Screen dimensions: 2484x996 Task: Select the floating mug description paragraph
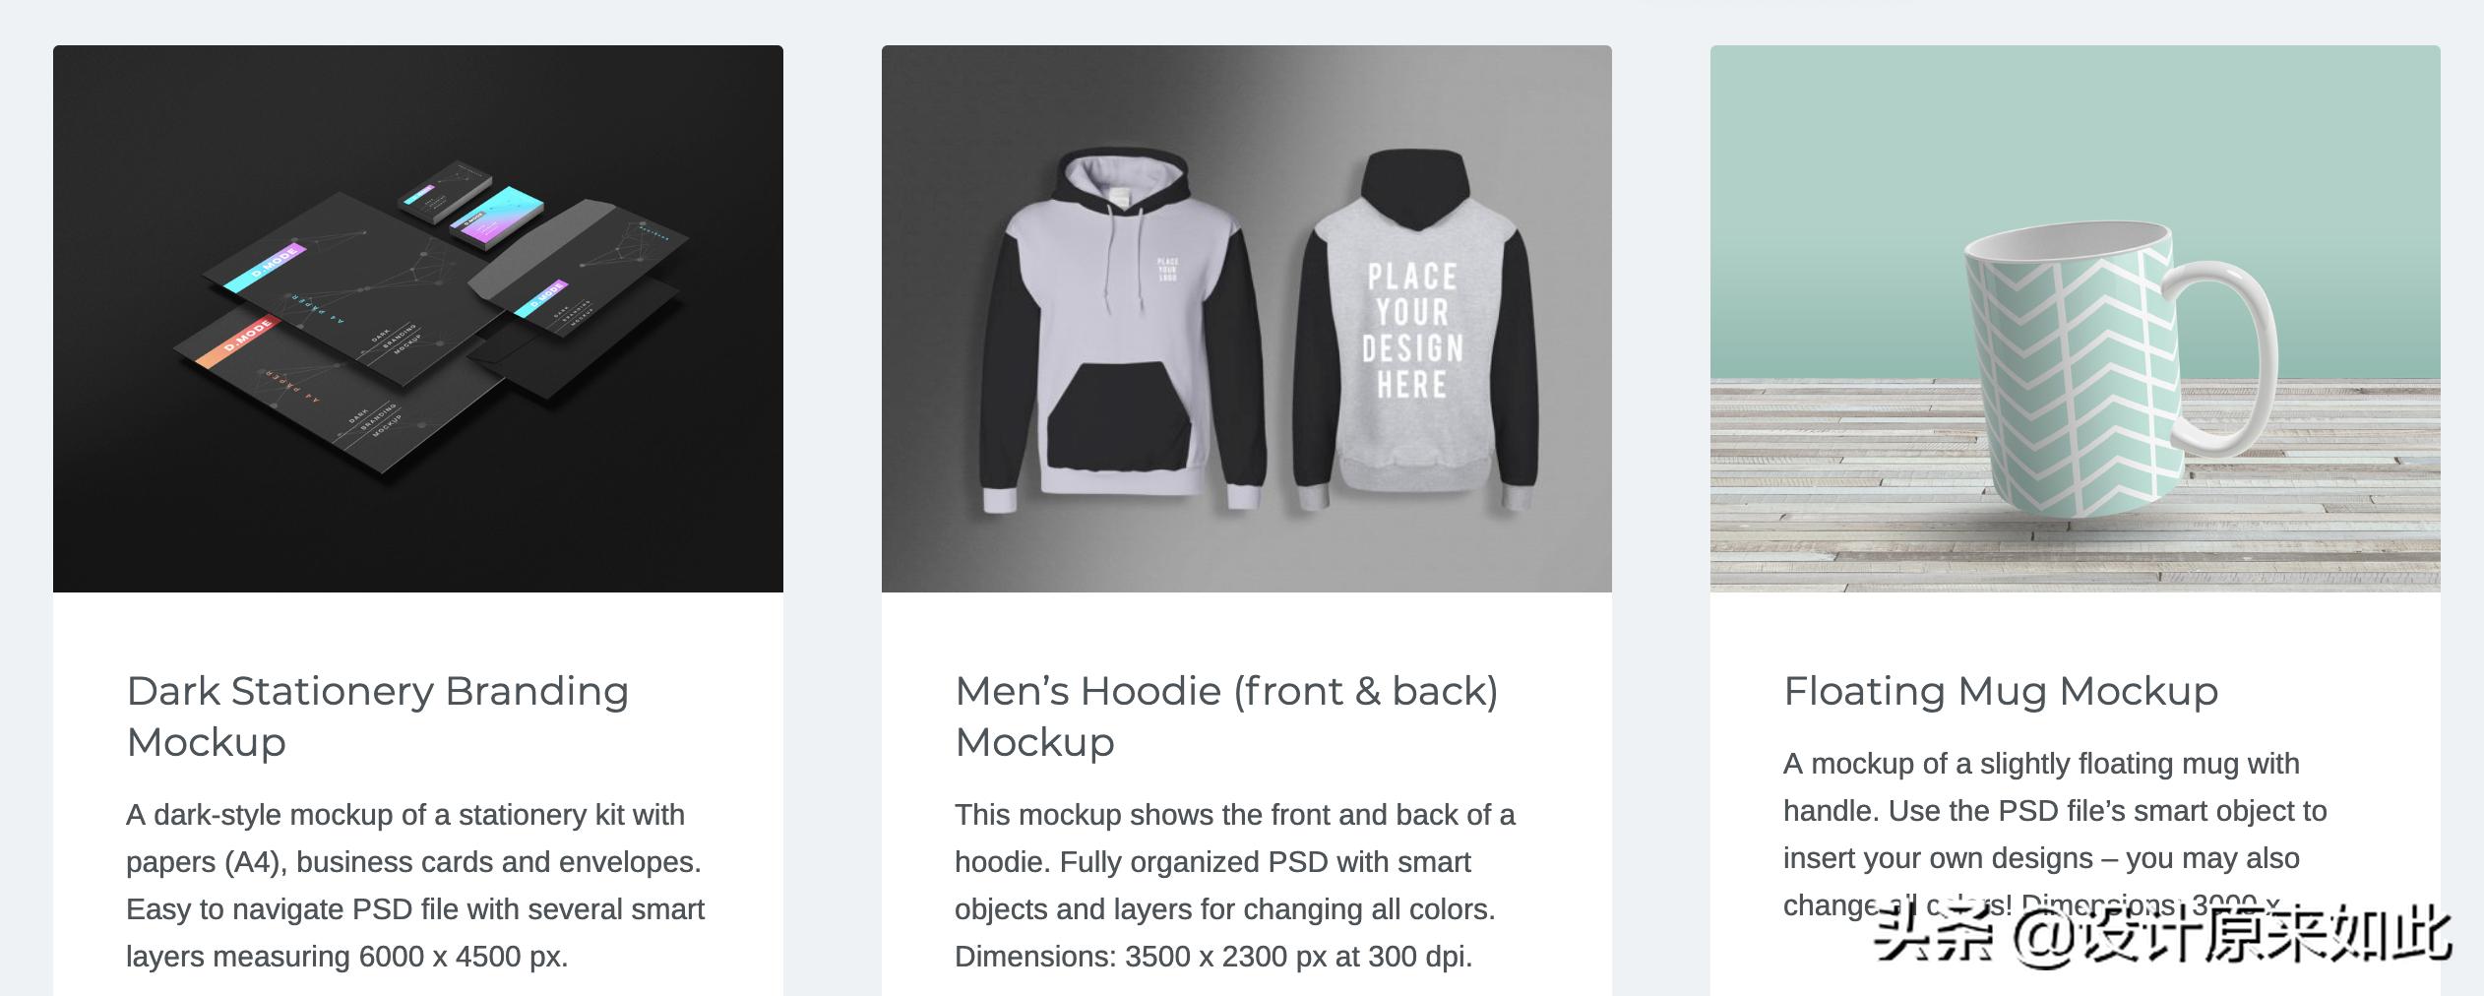[x=2055, y=835]
